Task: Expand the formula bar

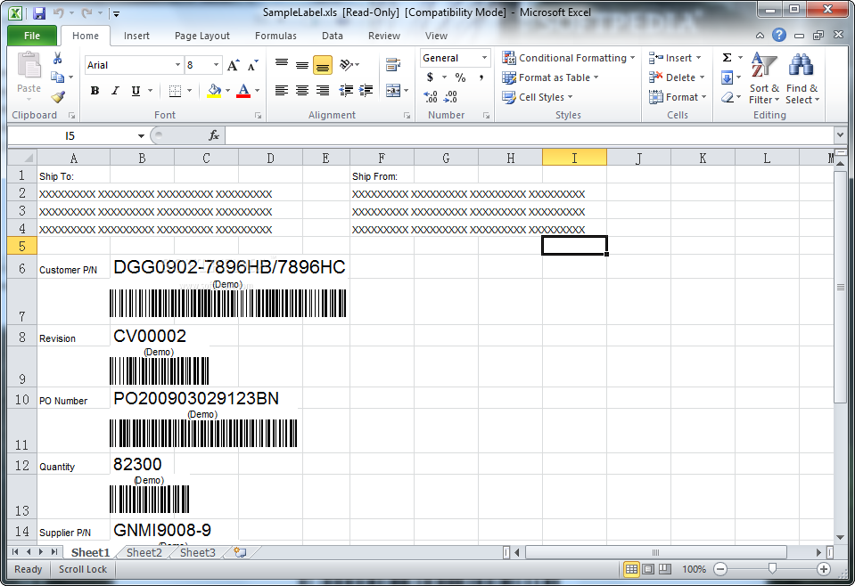Action: (840, 135)
